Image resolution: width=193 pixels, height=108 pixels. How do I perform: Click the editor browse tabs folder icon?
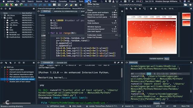[x=39, y=11]
